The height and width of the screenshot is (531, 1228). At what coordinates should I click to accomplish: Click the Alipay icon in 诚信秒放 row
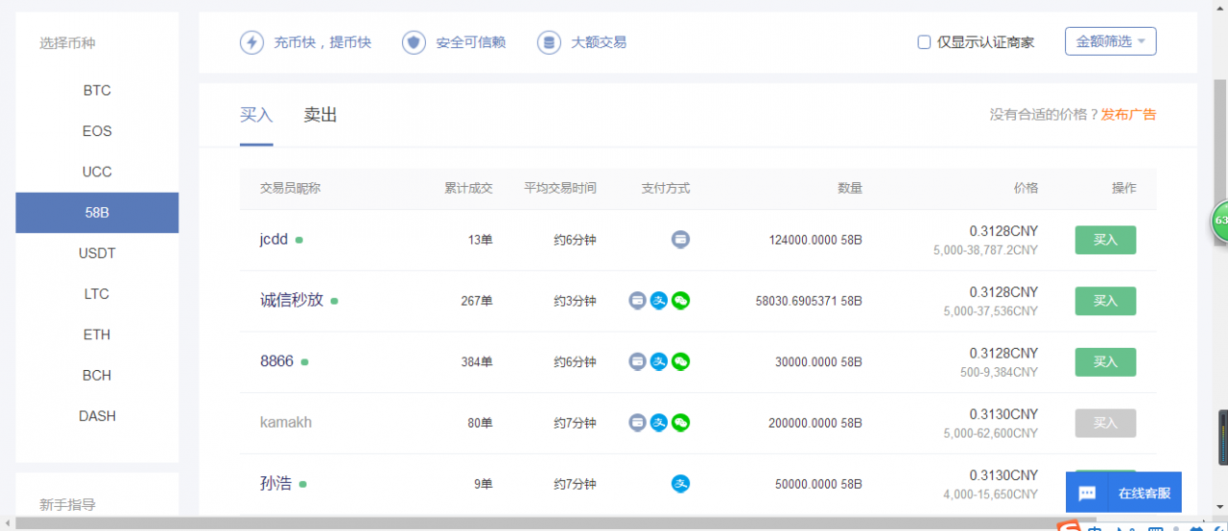pyautogui.click(x=659, y=301)
